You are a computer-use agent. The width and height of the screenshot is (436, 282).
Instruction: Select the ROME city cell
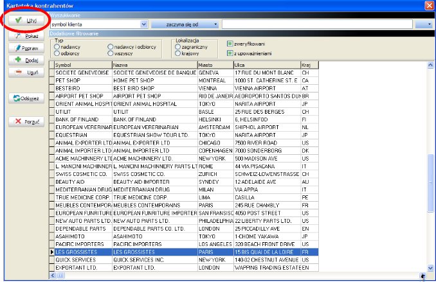click(215, 166)
